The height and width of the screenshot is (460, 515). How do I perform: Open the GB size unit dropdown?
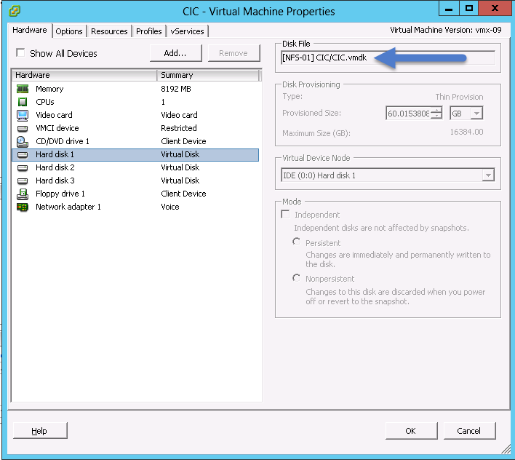(476, 114)
